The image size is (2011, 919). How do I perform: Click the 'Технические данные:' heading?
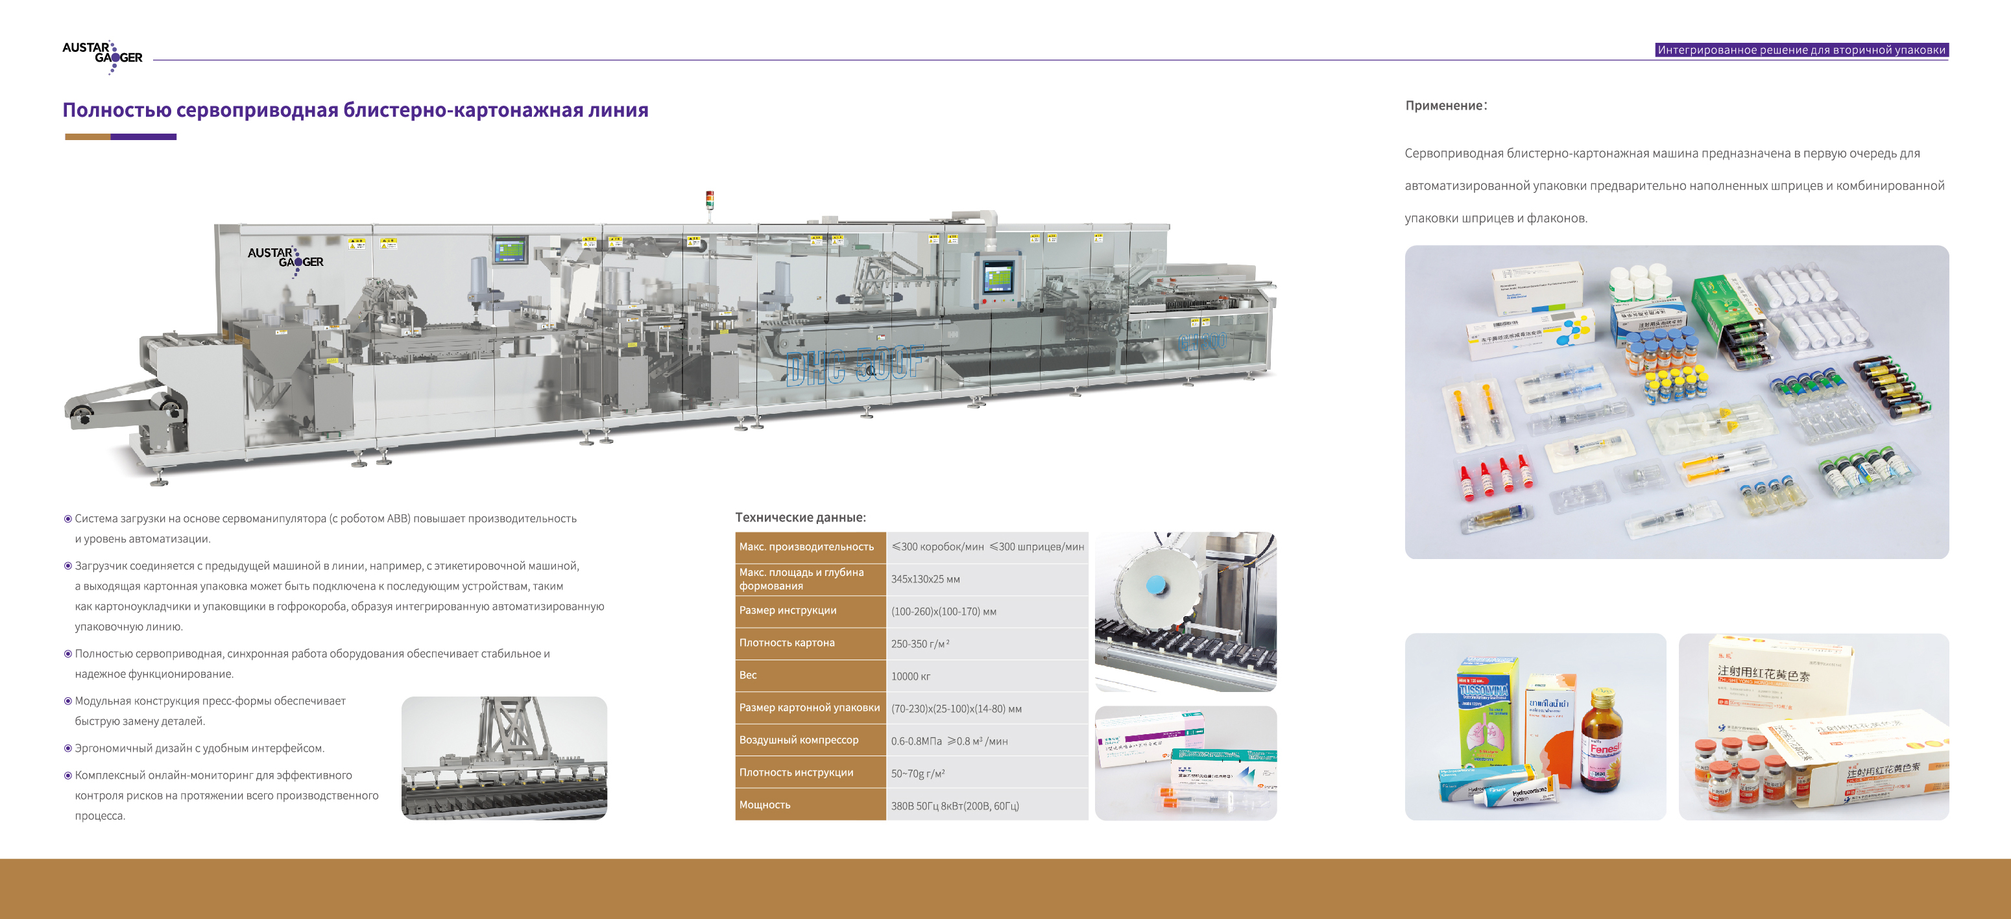[801, 518]
